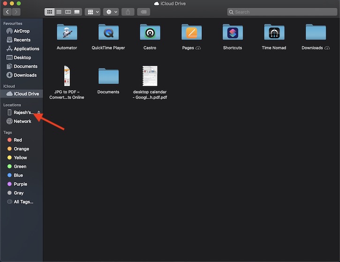Select the Purple tag
This screenshot has height=262, width=340.
22,184
